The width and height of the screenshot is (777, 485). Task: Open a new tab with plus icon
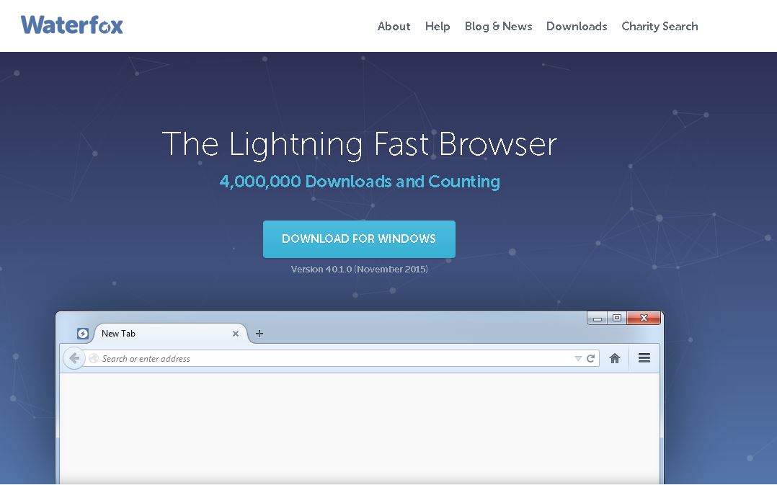point(259,334)
